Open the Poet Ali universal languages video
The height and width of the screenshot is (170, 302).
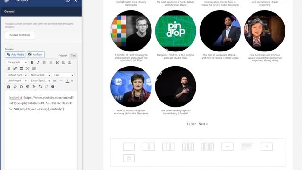pos(176,86)
